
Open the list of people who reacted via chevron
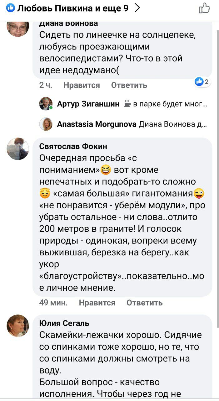137,8
